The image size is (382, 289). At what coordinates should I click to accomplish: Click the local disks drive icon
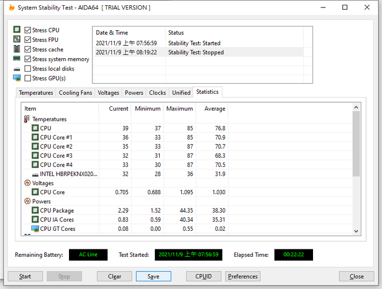coord(17,69)
